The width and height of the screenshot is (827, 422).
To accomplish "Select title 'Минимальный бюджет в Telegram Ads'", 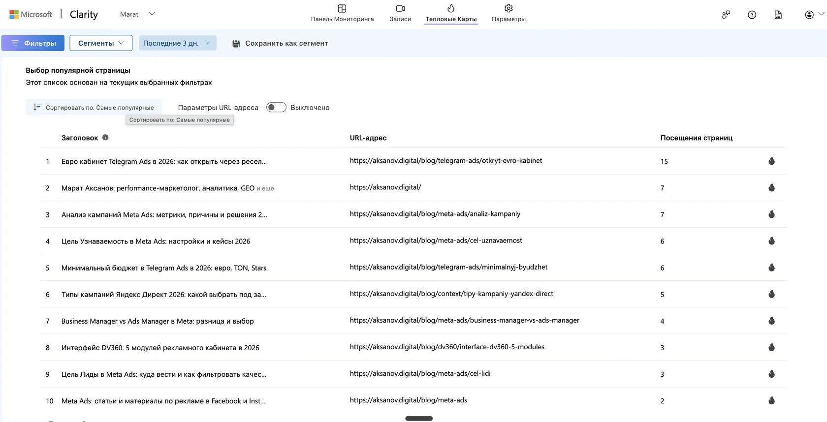I will [x=164, y=268].
